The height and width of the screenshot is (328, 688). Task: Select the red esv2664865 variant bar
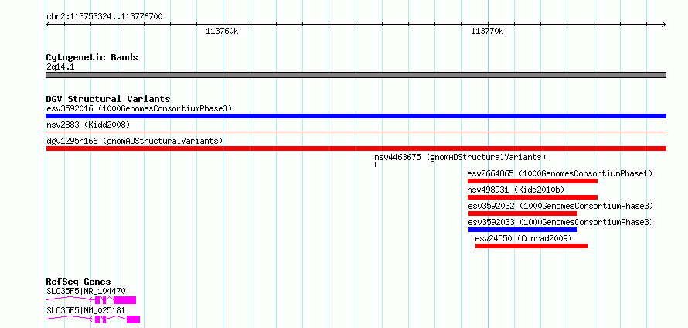533,181
